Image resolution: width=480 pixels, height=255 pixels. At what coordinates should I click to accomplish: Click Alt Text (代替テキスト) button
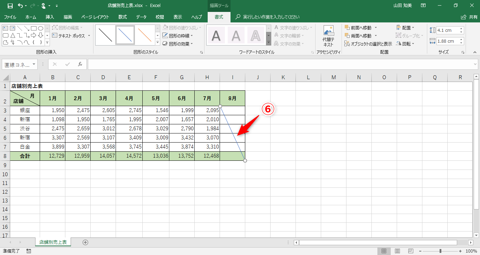pos(328,36)
